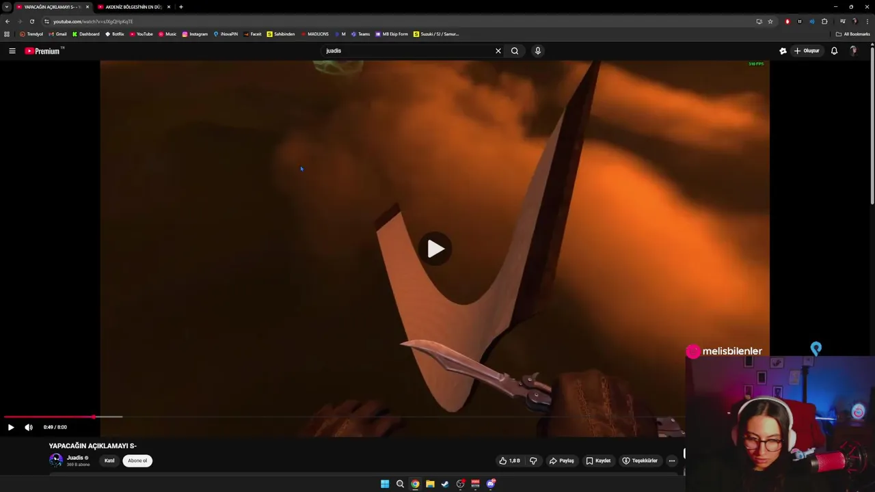Click the install/cast screen icon in the address bar
Image resolution: width=875 pixels, height=492 pixels.
tap(759, 21)
